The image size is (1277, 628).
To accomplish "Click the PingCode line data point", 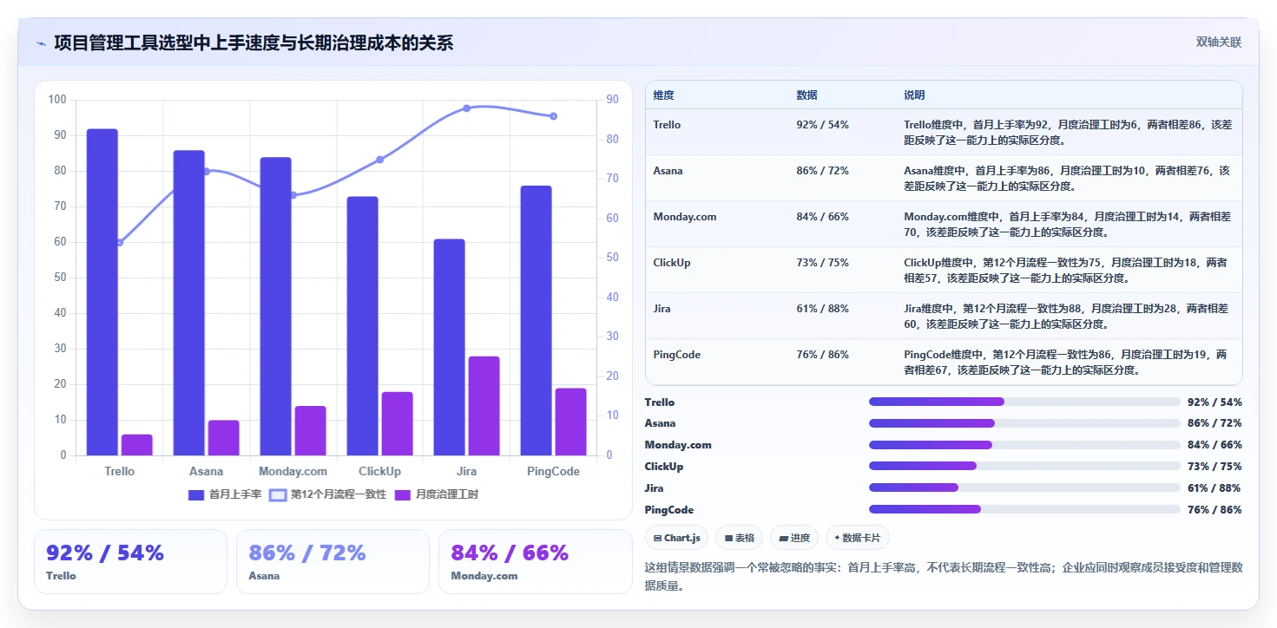I will pyautogui.click(x=554, y=116).
